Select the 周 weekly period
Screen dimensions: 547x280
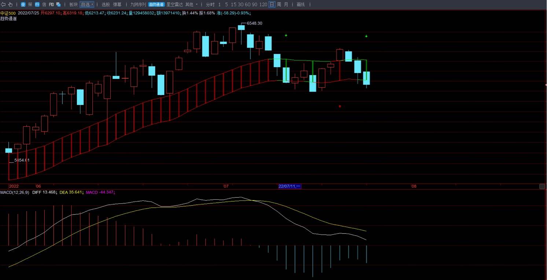[279, 4]
